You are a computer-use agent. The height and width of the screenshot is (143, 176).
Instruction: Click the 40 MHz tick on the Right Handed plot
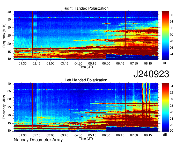tap(9, 12)
